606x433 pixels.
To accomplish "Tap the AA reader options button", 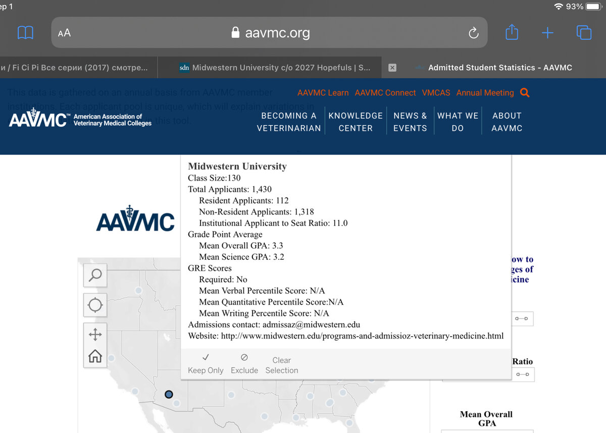I will [x=64, y=33].
